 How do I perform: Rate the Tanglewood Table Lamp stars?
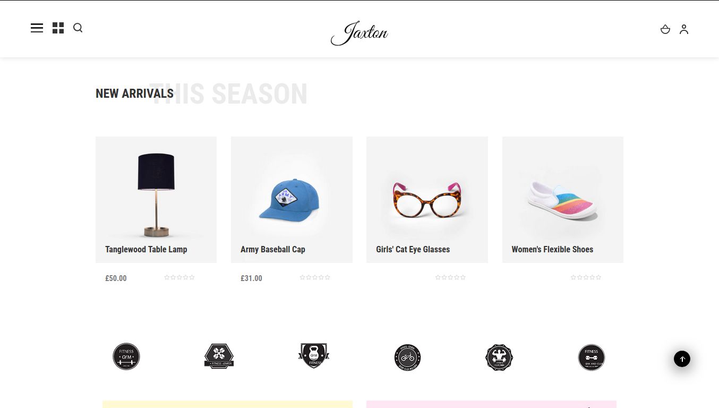pos(179,277)
